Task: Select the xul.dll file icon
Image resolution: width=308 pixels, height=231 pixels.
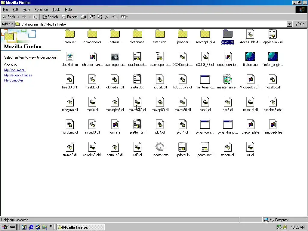Action: point(250,147)
